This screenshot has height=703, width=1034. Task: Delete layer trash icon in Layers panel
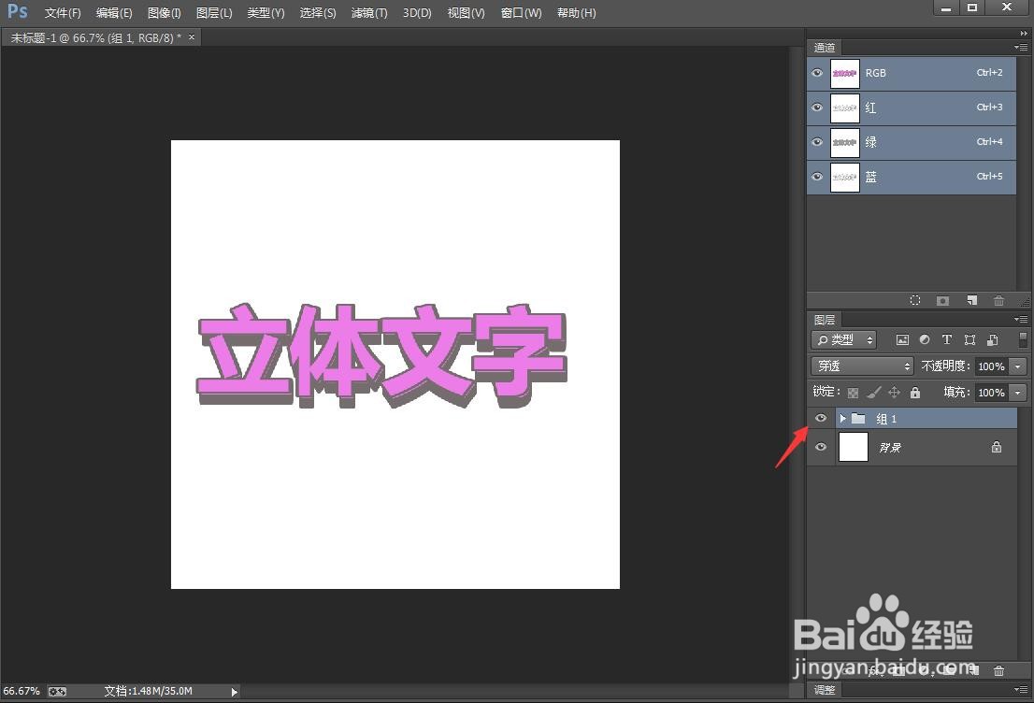pyautogui.click(x=999, y=670)
